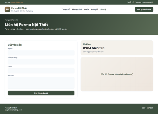Image resolution: width=158 pixels, height=114 pixels.
Task: Click the Google Maps placeholder
Action: pyautogui.click(x=117, y=74)
